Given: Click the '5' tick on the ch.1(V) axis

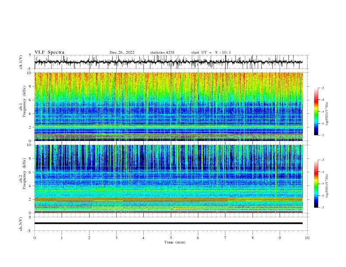Looking at the screenshot, I should pyautogui.click(x=30, y=55).
